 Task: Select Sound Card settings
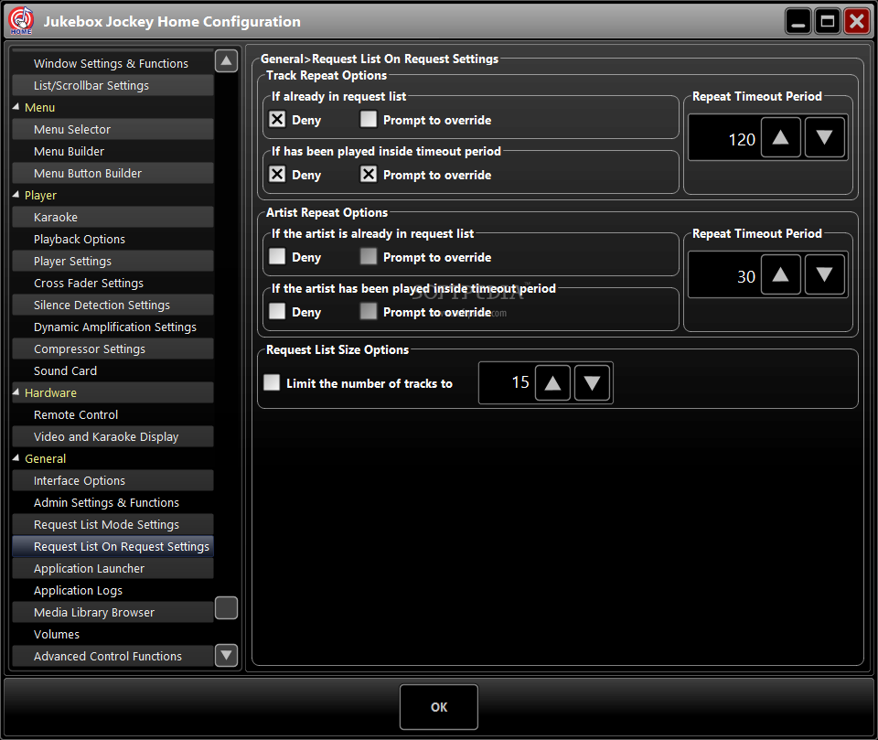112,370
